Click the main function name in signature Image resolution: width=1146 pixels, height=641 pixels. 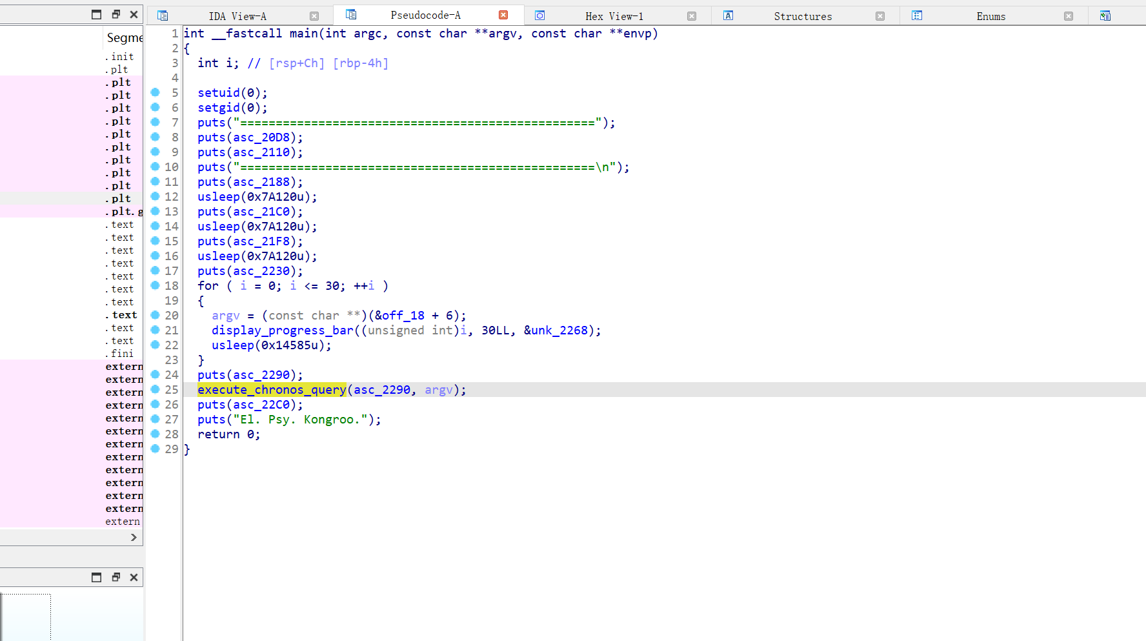[303, 34]
